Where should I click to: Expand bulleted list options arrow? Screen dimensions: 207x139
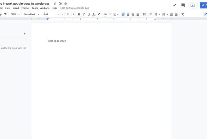[160, 14]
